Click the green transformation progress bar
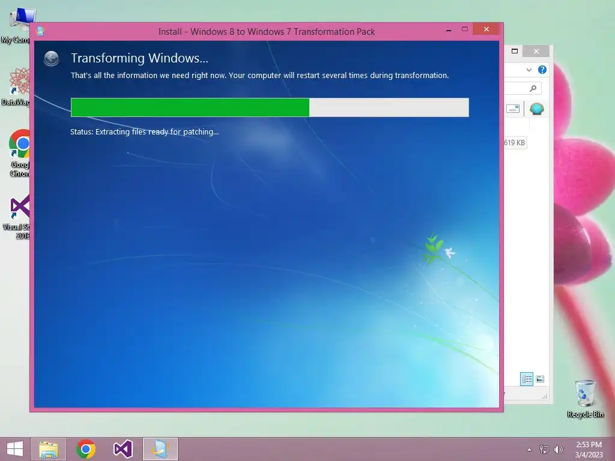Screen dimensions: 615x461 [x=270, y=107]
